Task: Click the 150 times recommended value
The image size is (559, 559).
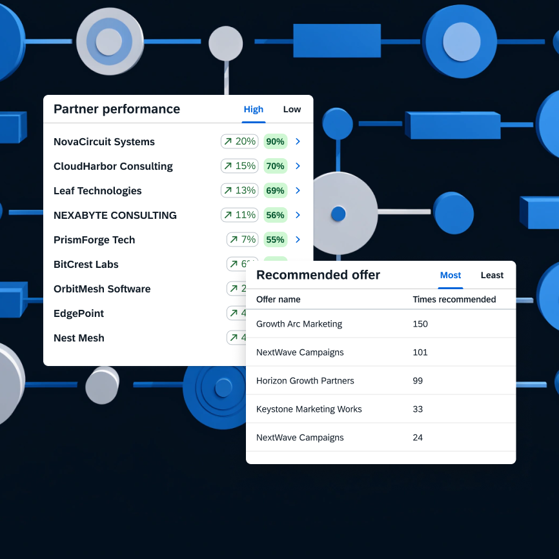Action: 420,324
